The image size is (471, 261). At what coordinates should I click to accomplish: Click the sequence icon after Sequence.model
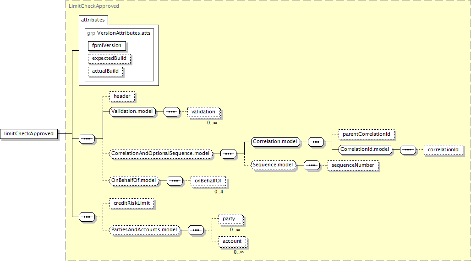tap(312, 165)
